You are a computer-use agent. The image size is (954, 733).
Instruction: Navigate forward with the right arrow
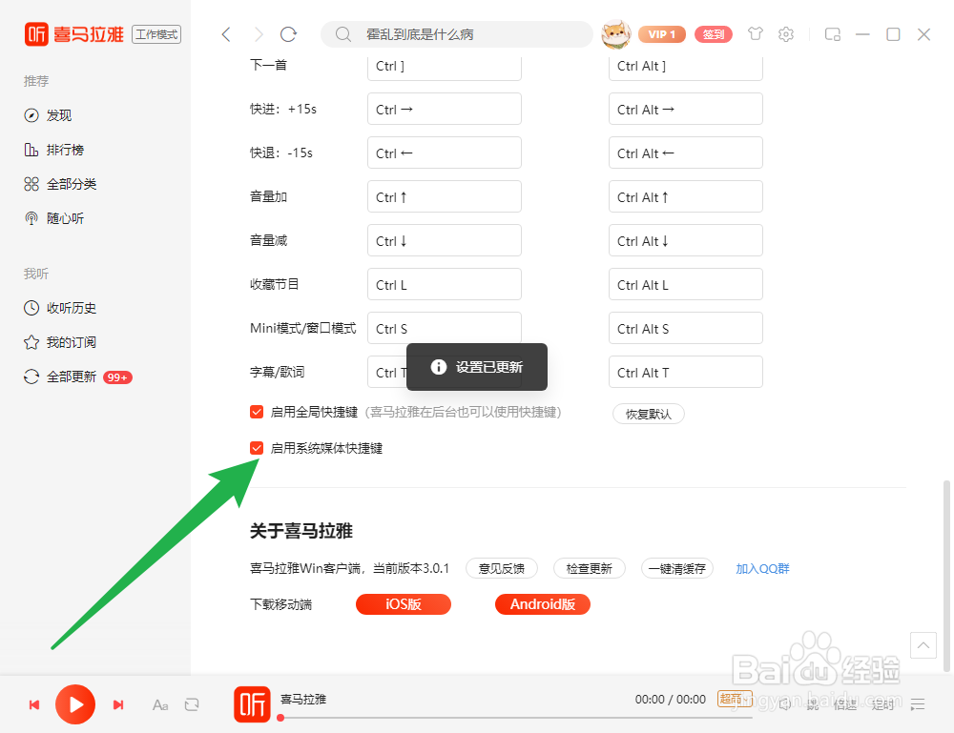tap(257, 33)
